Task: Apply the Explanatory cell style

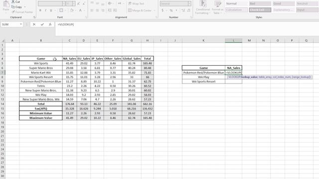Action: [x=284, y=10]
